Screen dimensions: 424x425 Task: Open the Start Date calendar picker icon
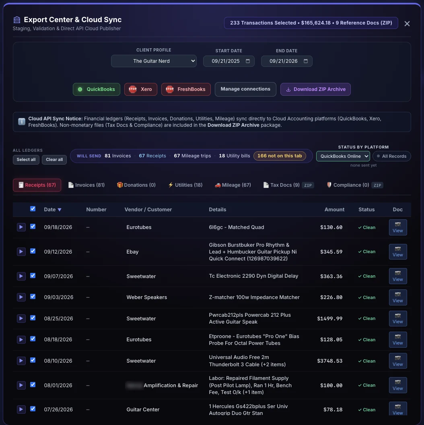(248, 61)
